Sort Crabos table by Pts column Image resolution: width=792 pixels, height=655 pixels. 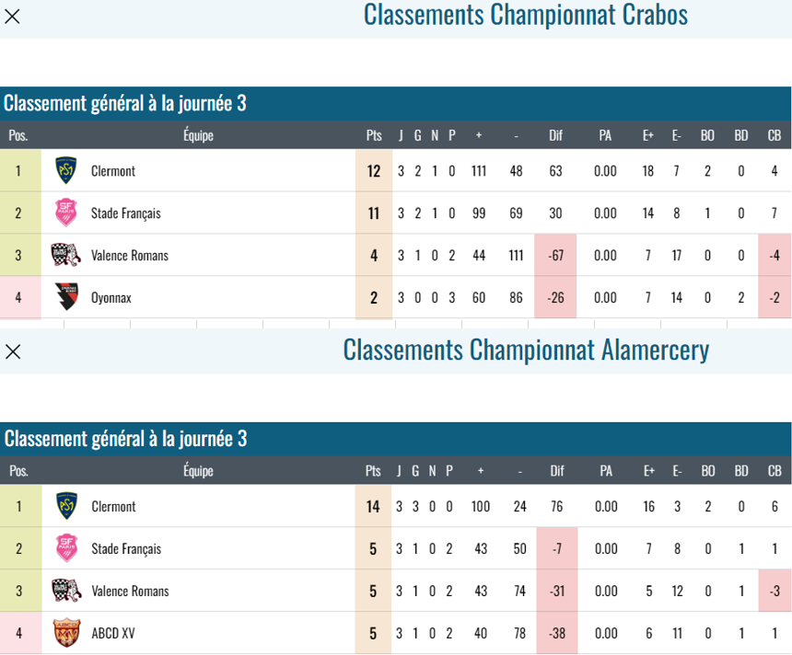point(373,135)
